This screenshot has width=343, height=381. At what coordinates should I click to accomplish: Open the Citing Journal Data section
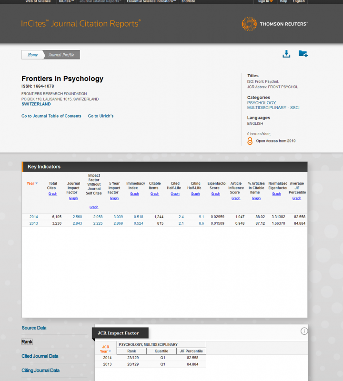point(40,371)
